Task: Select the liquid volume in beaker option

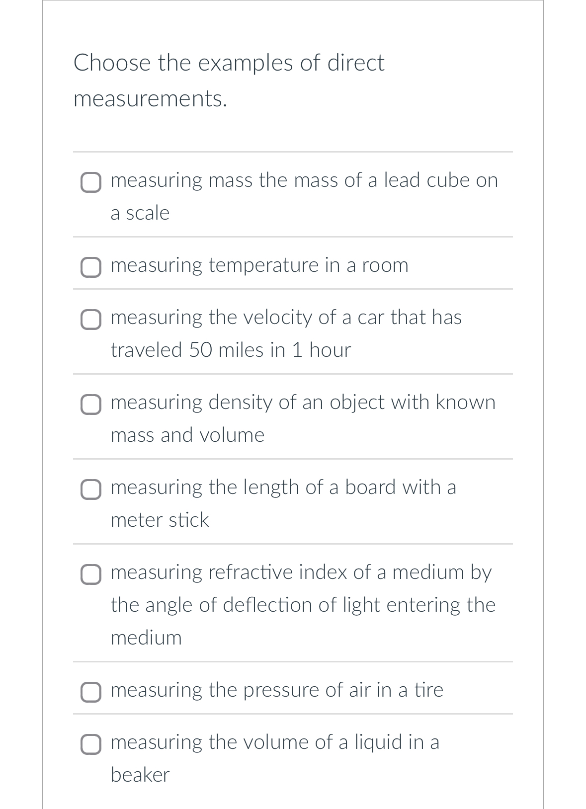Action: pyautogui.click(x=91, y=744)
